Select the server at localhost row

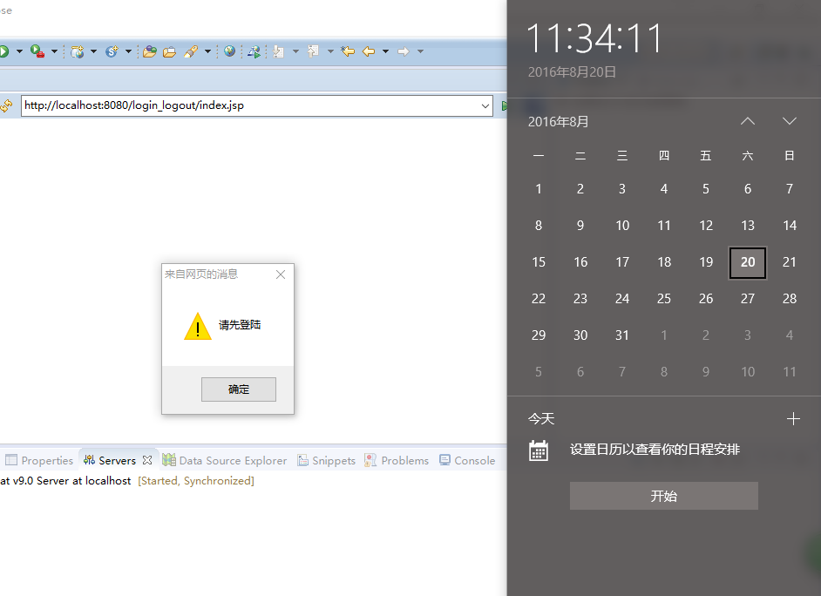click(127, 481)
